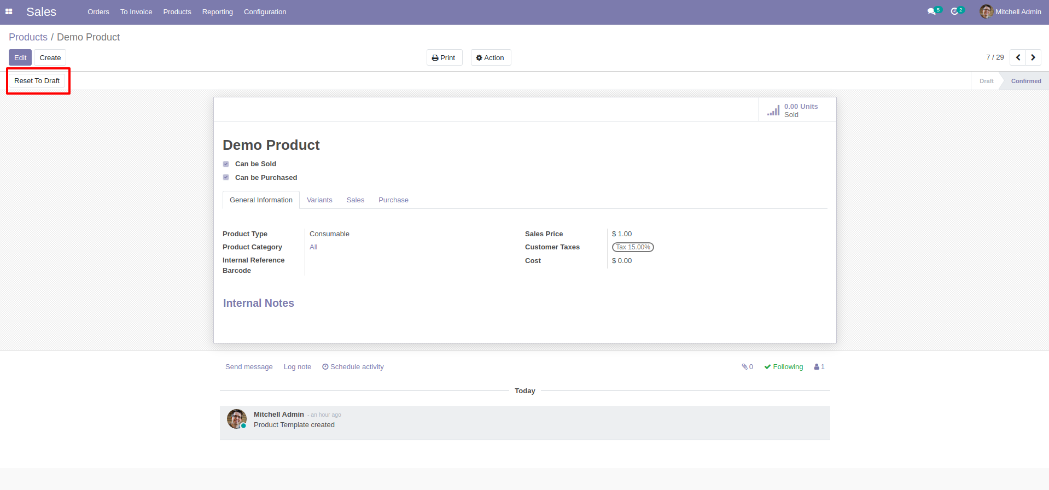Click the Tax 15.00% tag
The width and height of the screenshot is (1049, 490).
coord(633,247)
